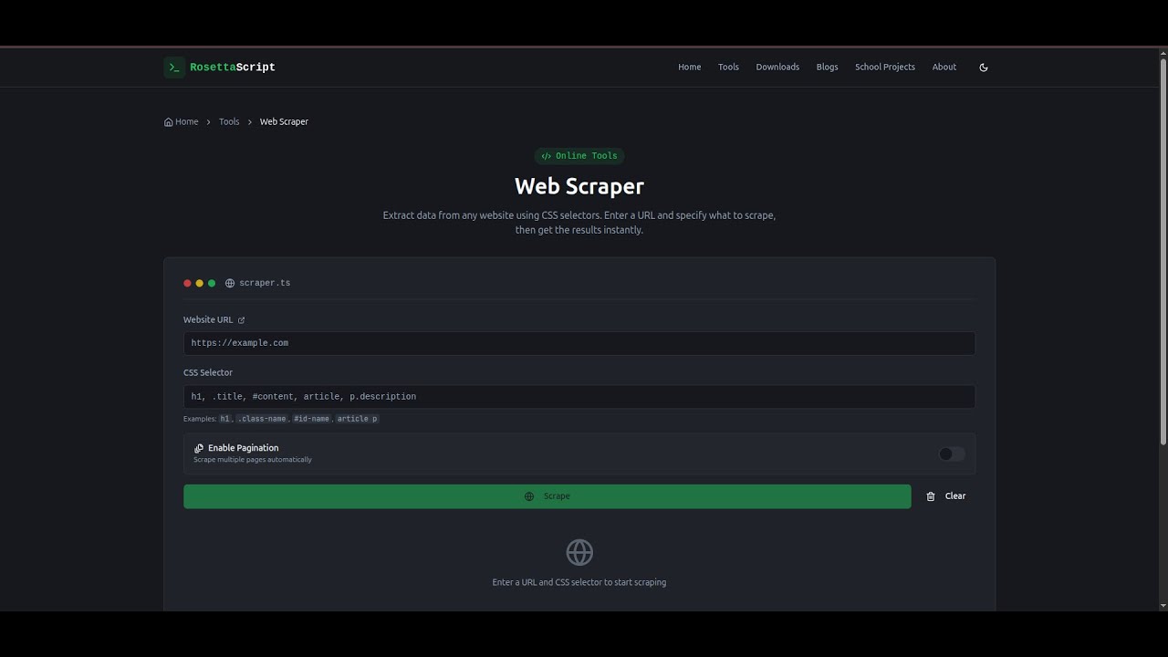Click the 'Web Scraper' breadcrumb text

pos(284,121)
